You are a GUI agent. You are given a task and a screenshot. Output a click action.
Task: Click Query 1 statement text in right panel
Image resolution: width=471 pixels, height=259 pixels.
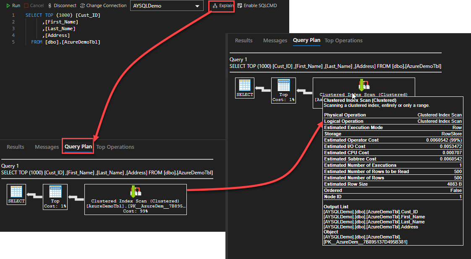(x=335, y=66)
